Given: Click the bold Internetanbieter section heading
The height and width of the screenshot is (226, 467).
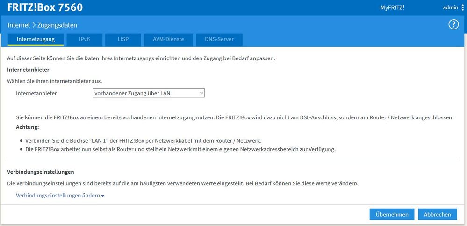Looking at the screenshot, I should click(28, 69).
